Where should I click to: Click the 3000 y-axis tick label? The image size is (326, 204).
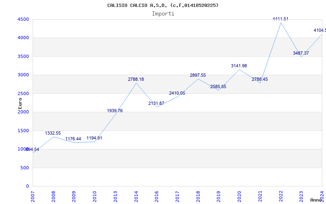[23, 75]
